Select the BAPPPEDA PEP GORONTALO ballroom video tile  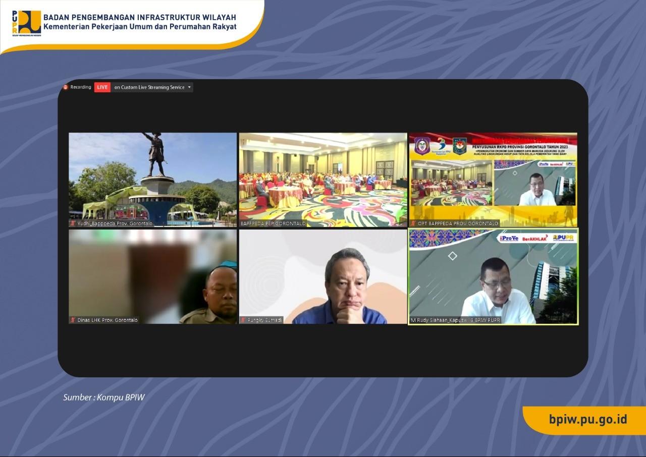[323, 180]
